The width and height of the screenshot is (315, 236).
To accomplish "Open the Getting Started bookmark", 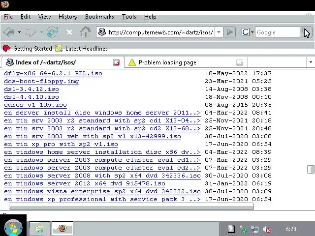I will [27, 49].
